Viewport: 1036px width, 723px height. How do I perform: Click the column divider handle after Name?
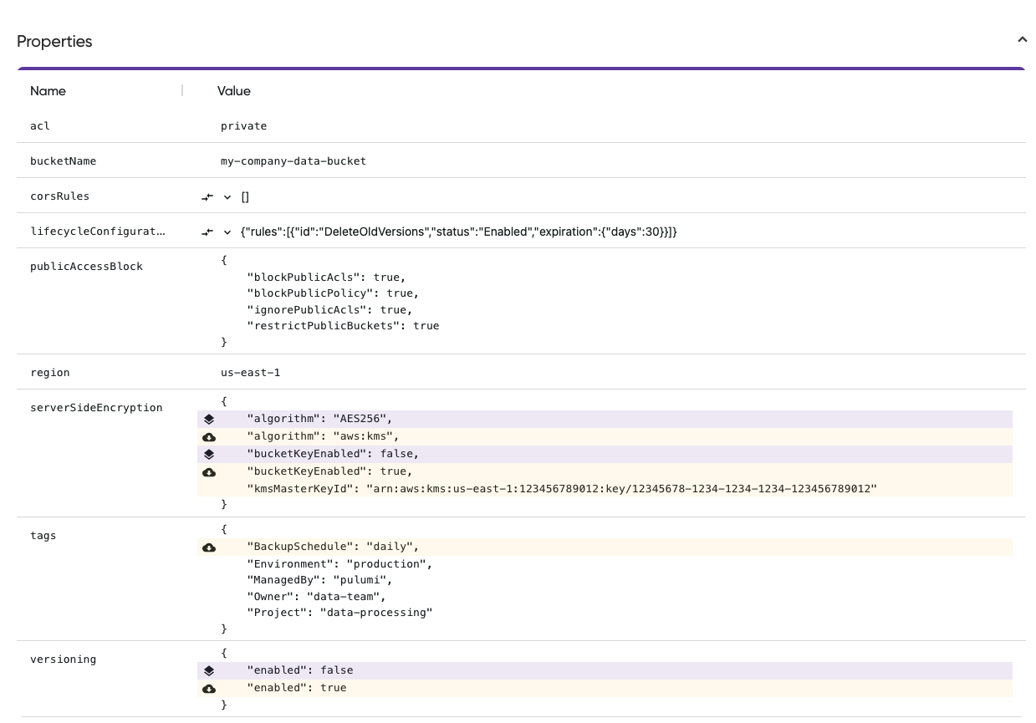click(x=182, y=90)
